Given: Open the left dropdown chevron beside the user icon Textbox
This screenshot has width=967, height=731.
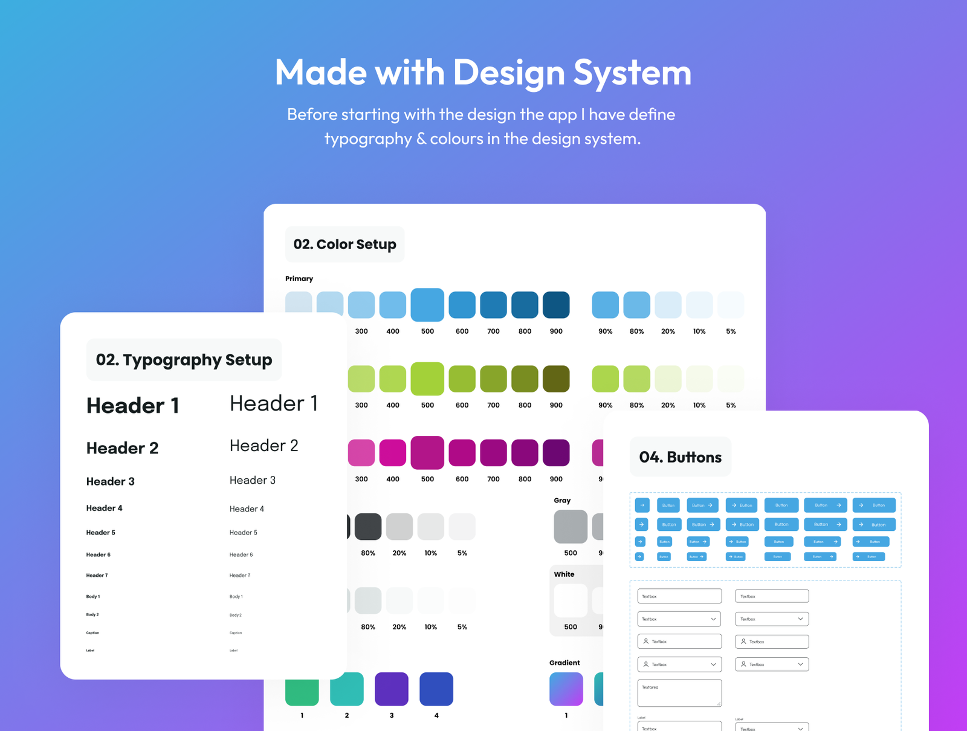Looking at the screenshot, I should coord(713,664).
